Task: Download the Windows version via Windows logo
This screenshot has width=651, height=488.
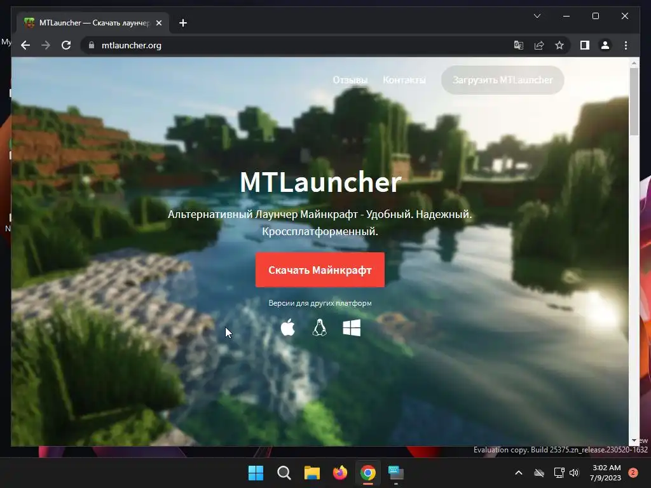Action: [352, 328]
